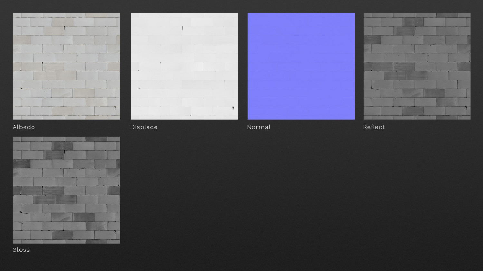Open the Reflect map thumbnail
The width and height of the screenshot is (483, 271).
coord(417,66)
